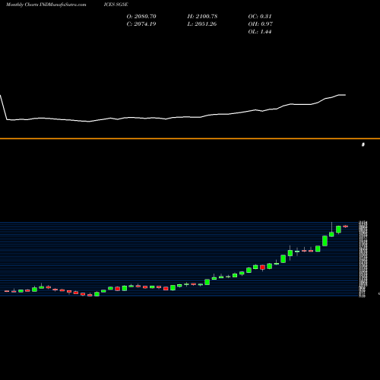Click the 'ICES SG5E' symbol label
Viewport: 380px width, 380px height.
pyautogui.click(x=116, y=5)
